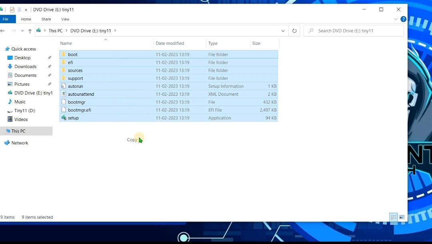Click 'Application' type cell for setup

coord(220,118)
